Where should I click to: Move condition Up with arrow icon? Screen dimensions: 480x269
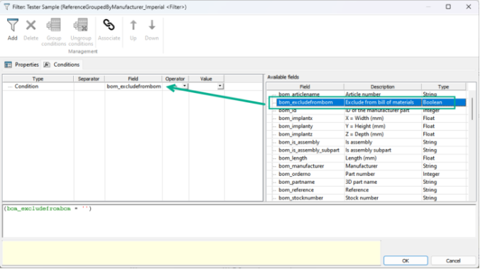133,25
